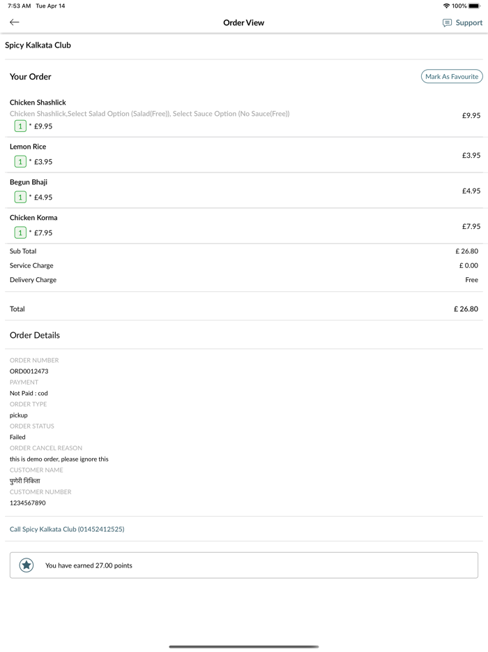488x652 pixels.
Task: Tap Chicken Shashlick quantity badge
Action: tap(20, 126)
